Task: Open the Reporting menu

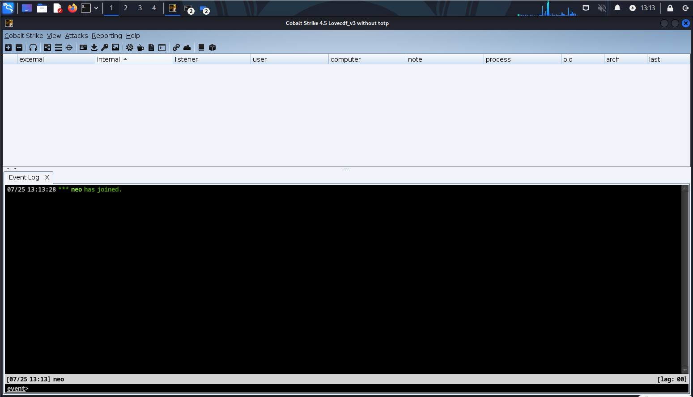Action: [x=107, y=36]
